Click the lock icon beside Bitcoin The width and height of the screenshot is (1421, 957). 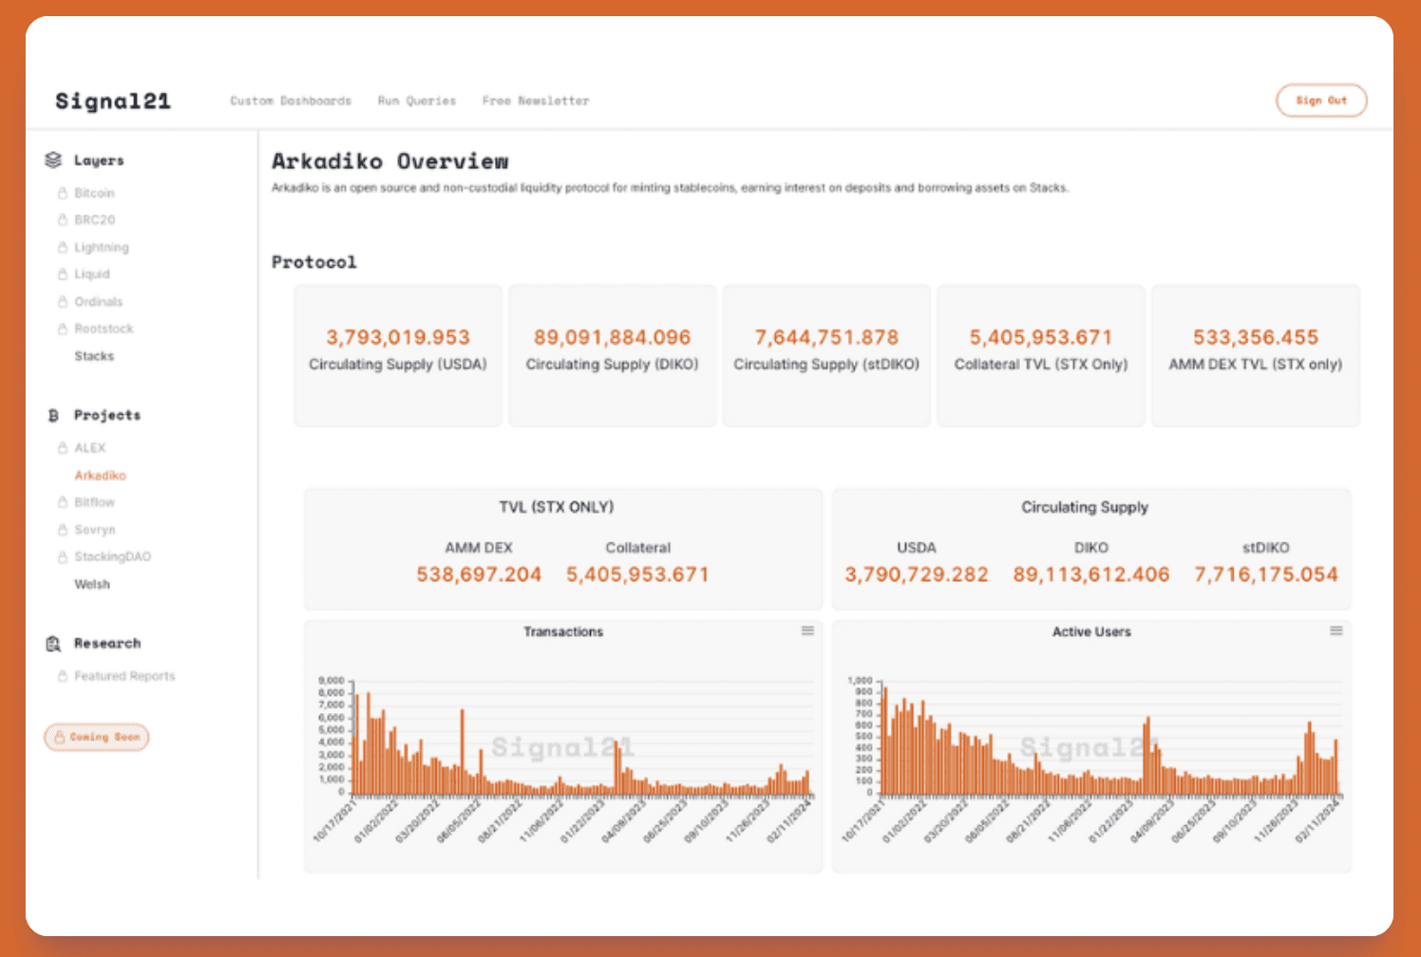tap(63, 193)
